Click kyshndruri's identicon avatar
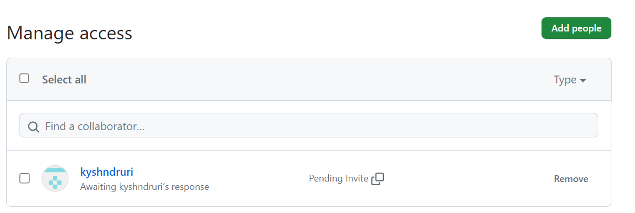The height and width of the screenshot is (213, 635). (55, 178)
